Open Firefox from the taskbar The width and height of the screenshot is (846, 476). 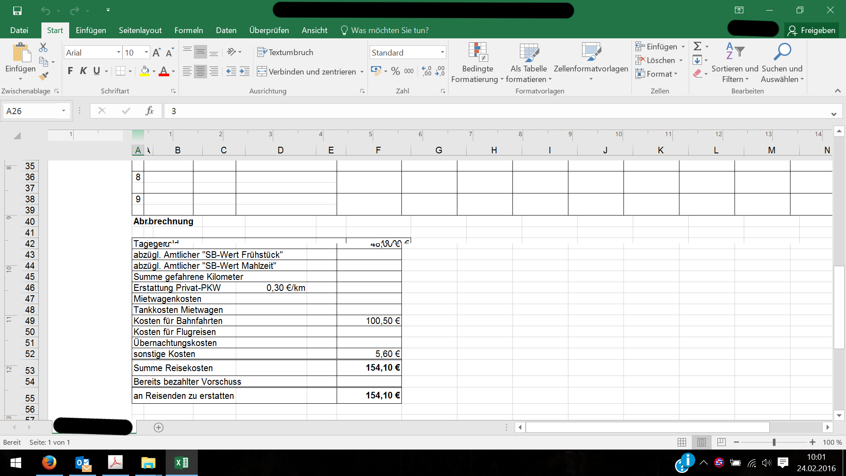tap(49, 463)
